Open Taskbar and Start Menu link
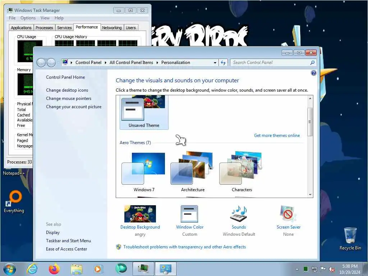Screen dimensions: 368x276 pyautogui.click(x=68, y=241)
